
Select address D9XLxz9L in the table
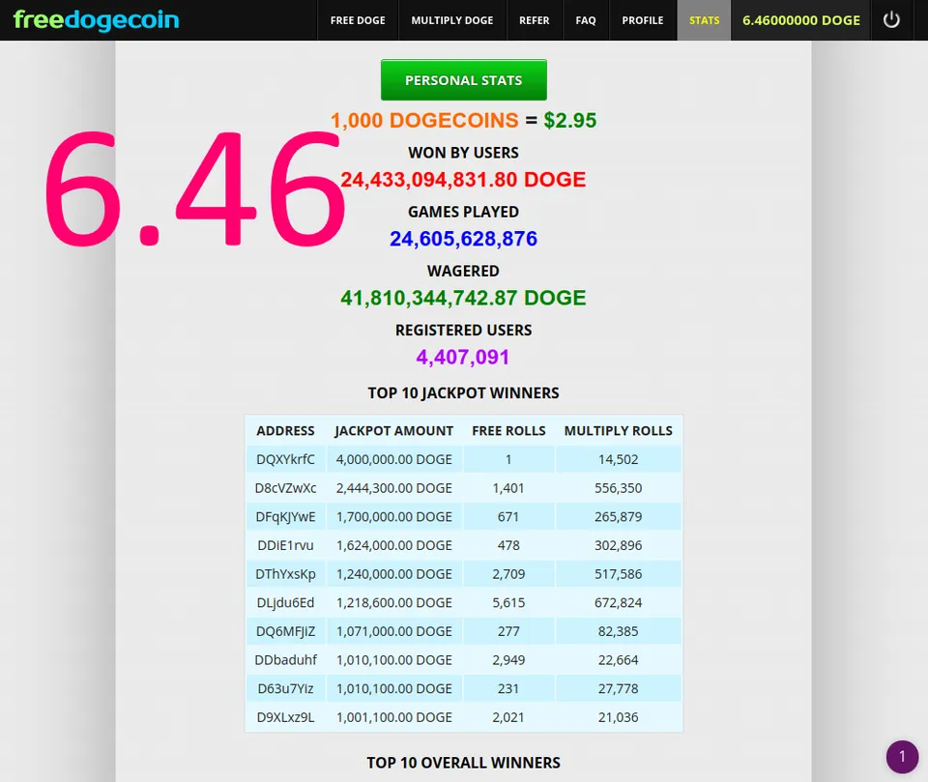pyautogui.click(x=285, y=717)
